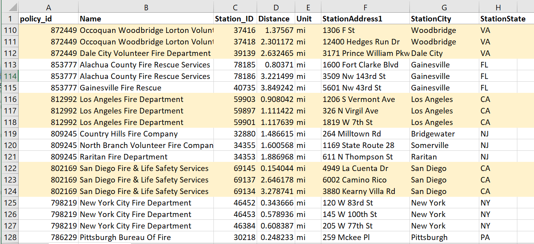Screen dimensions: 534x244
Task: Select distance value 3.849242
Action: click(x=276, y=88)
